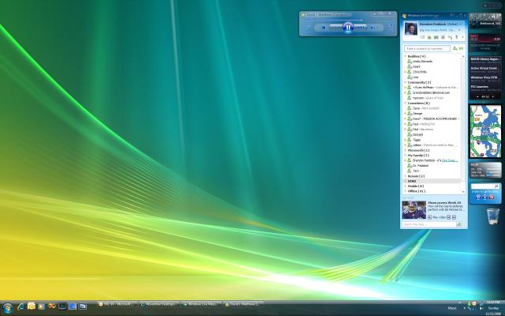Screen dimensions: 505x316
Task: Open the Windows Vista RTM feed headline
Action: [x=485, y=79]
